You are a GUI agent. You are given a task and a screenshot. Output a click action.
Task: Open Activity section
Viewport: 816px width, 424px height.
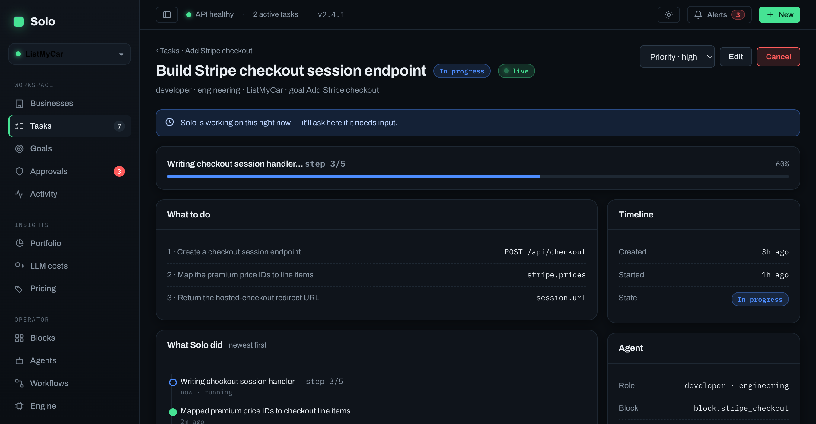(x=69, y=194)
